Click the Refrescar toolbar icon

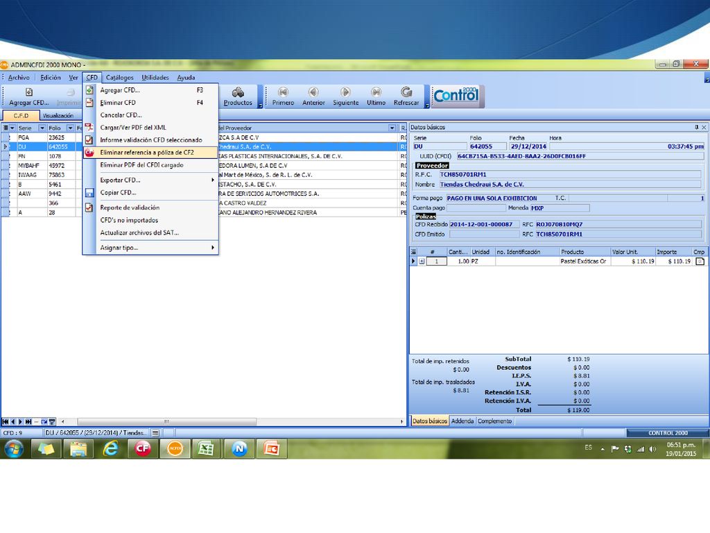[406, 92]
